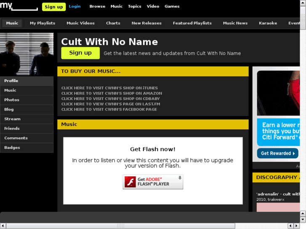
Task: Click the horizontal scrollbar left arrow at far left
Action: point(3,226)
